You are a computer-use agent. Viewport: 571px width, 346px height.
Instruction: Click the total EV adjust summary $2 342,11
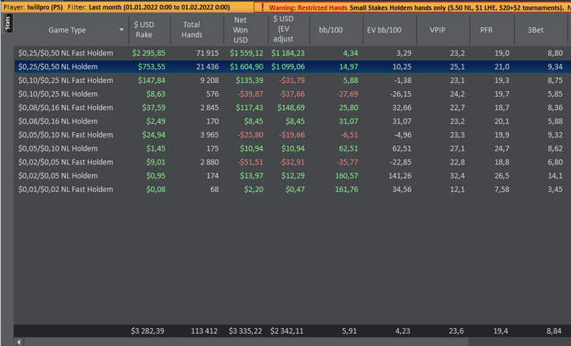287,331
